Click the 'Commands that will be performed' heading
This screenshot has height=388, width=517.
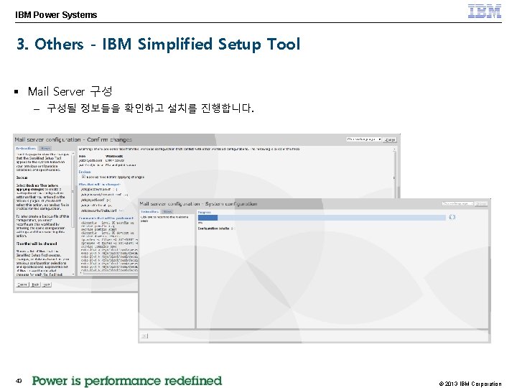click(x=106, y=218)
